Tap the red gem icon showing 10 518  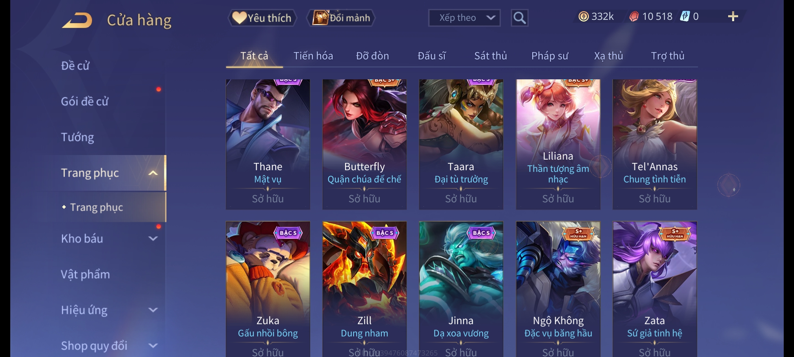pos(634,17)
